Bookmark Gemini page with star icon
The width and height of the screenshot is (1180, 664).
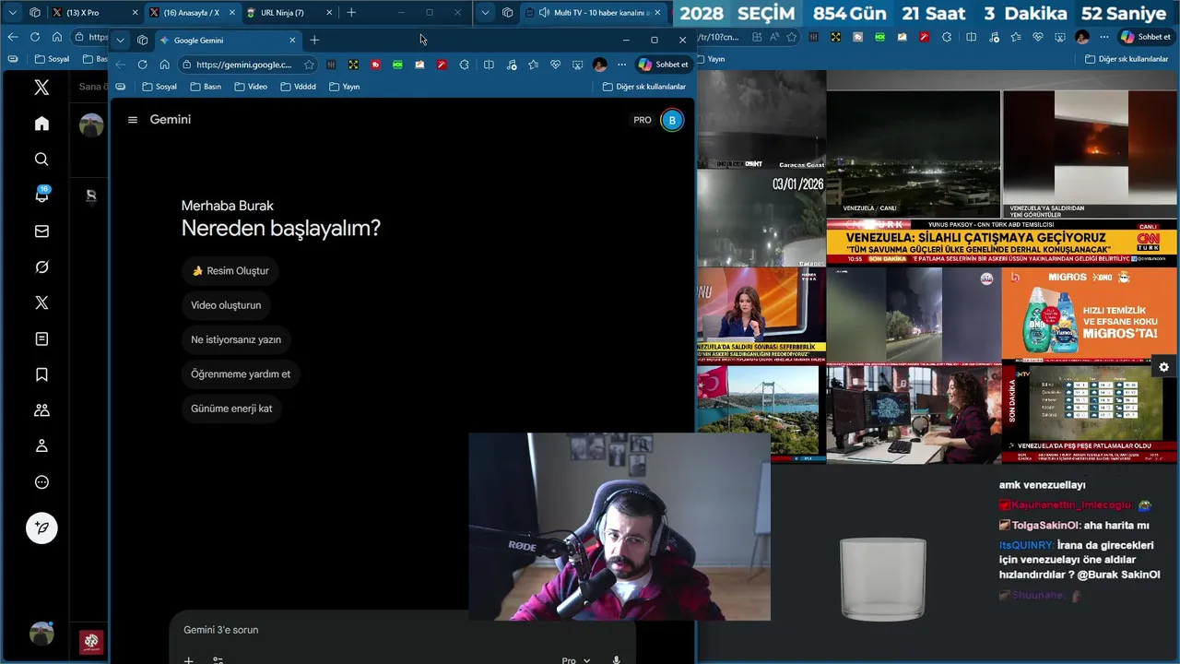pyautogui.click(x=309, y=65)
